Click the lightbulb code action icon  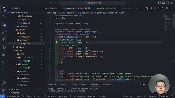point(57,42)
